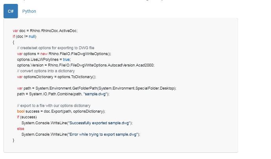Click 'doc.Export(path, optionsDictionary)' call
This screenshot has height=159, width=271.
[x=74, y=111]
